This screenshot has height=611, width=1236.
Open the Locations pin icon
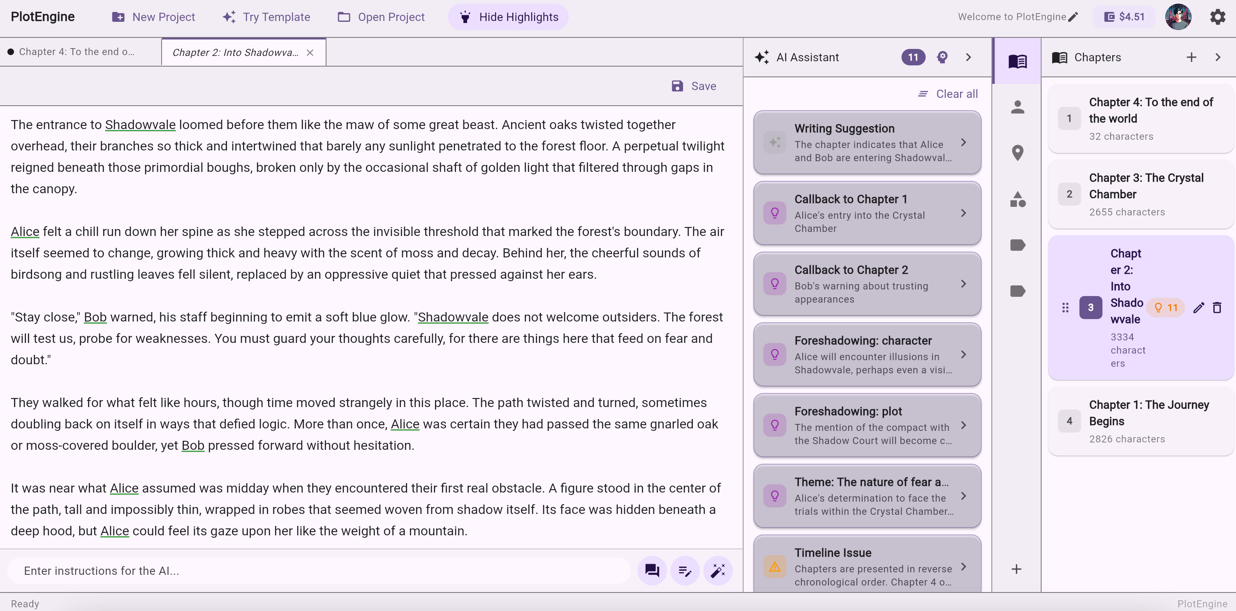(1017, 153)
